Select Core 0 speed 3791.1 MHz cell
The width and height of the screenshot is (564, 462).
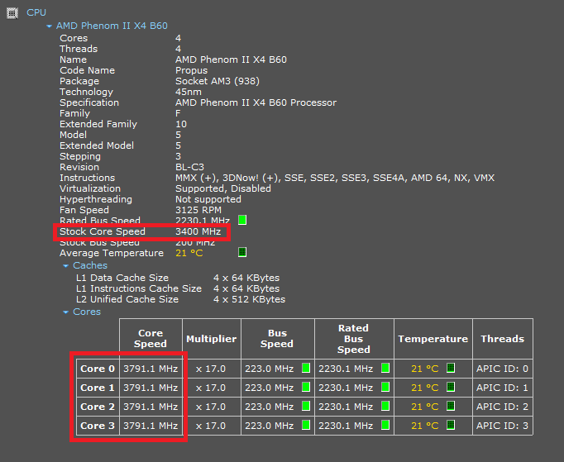(x=151, y=369)
